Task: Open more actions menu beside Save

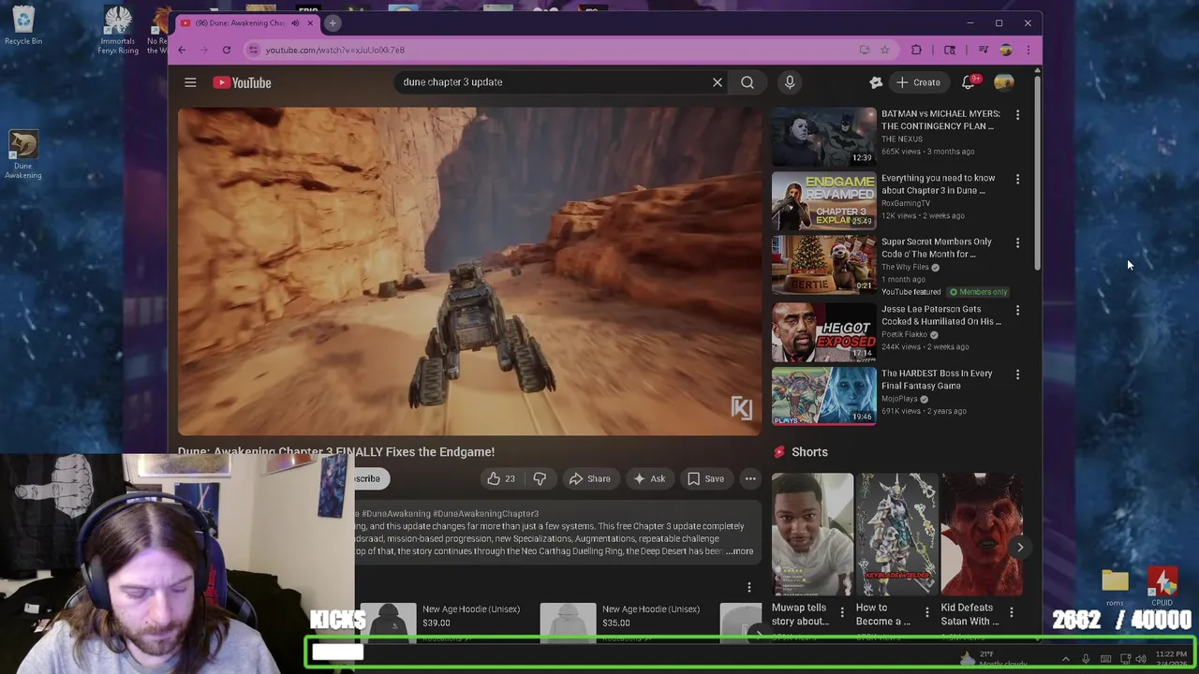Action: pos(750,478)
